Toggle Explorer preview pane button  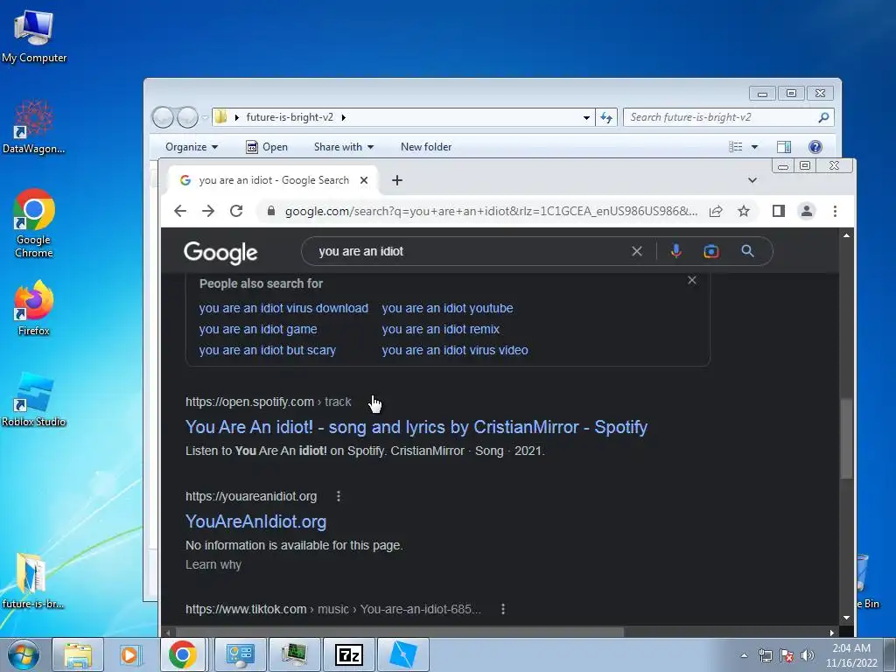(784, 147)
